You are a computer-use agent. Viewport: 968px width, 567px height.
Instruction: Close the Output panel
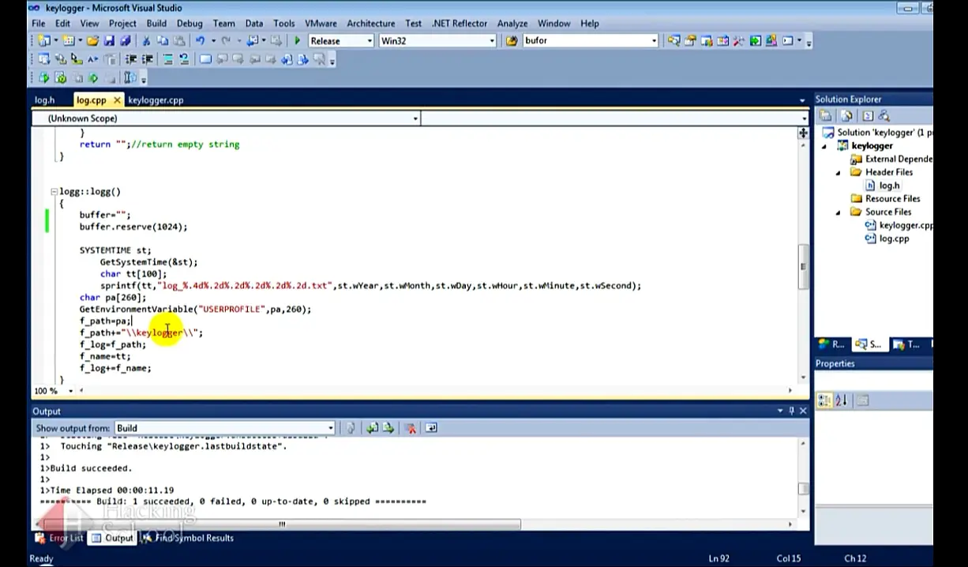point(803,411)
